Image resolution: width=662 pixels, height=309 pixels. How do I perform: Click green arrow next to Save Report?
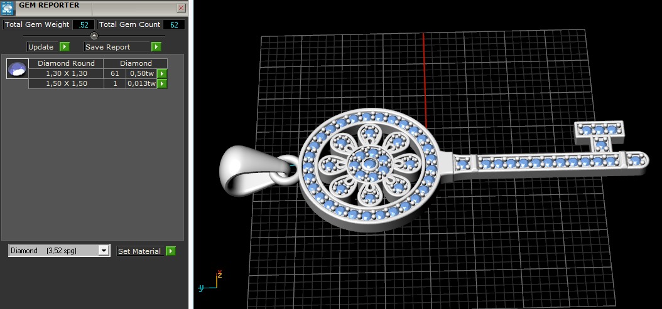coord(156,47)
